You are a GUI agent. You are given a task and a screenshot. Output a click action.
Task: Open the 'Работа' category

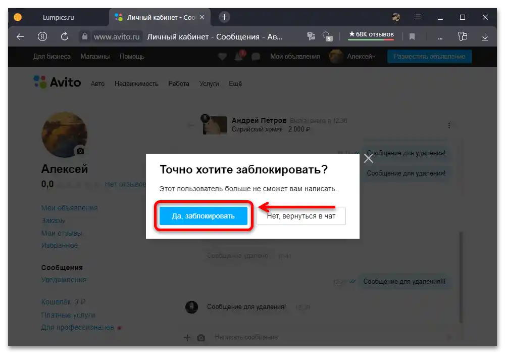179,84
